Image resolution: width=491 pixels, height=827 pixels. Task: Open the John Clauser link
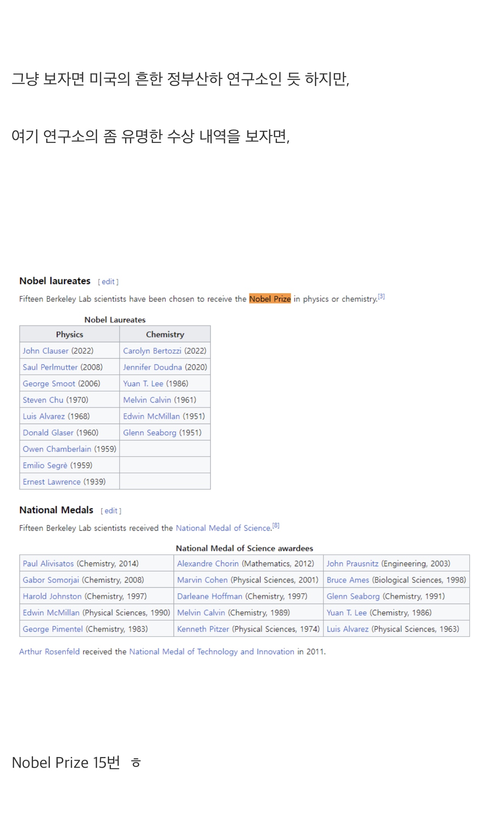(x=46, y=351)
